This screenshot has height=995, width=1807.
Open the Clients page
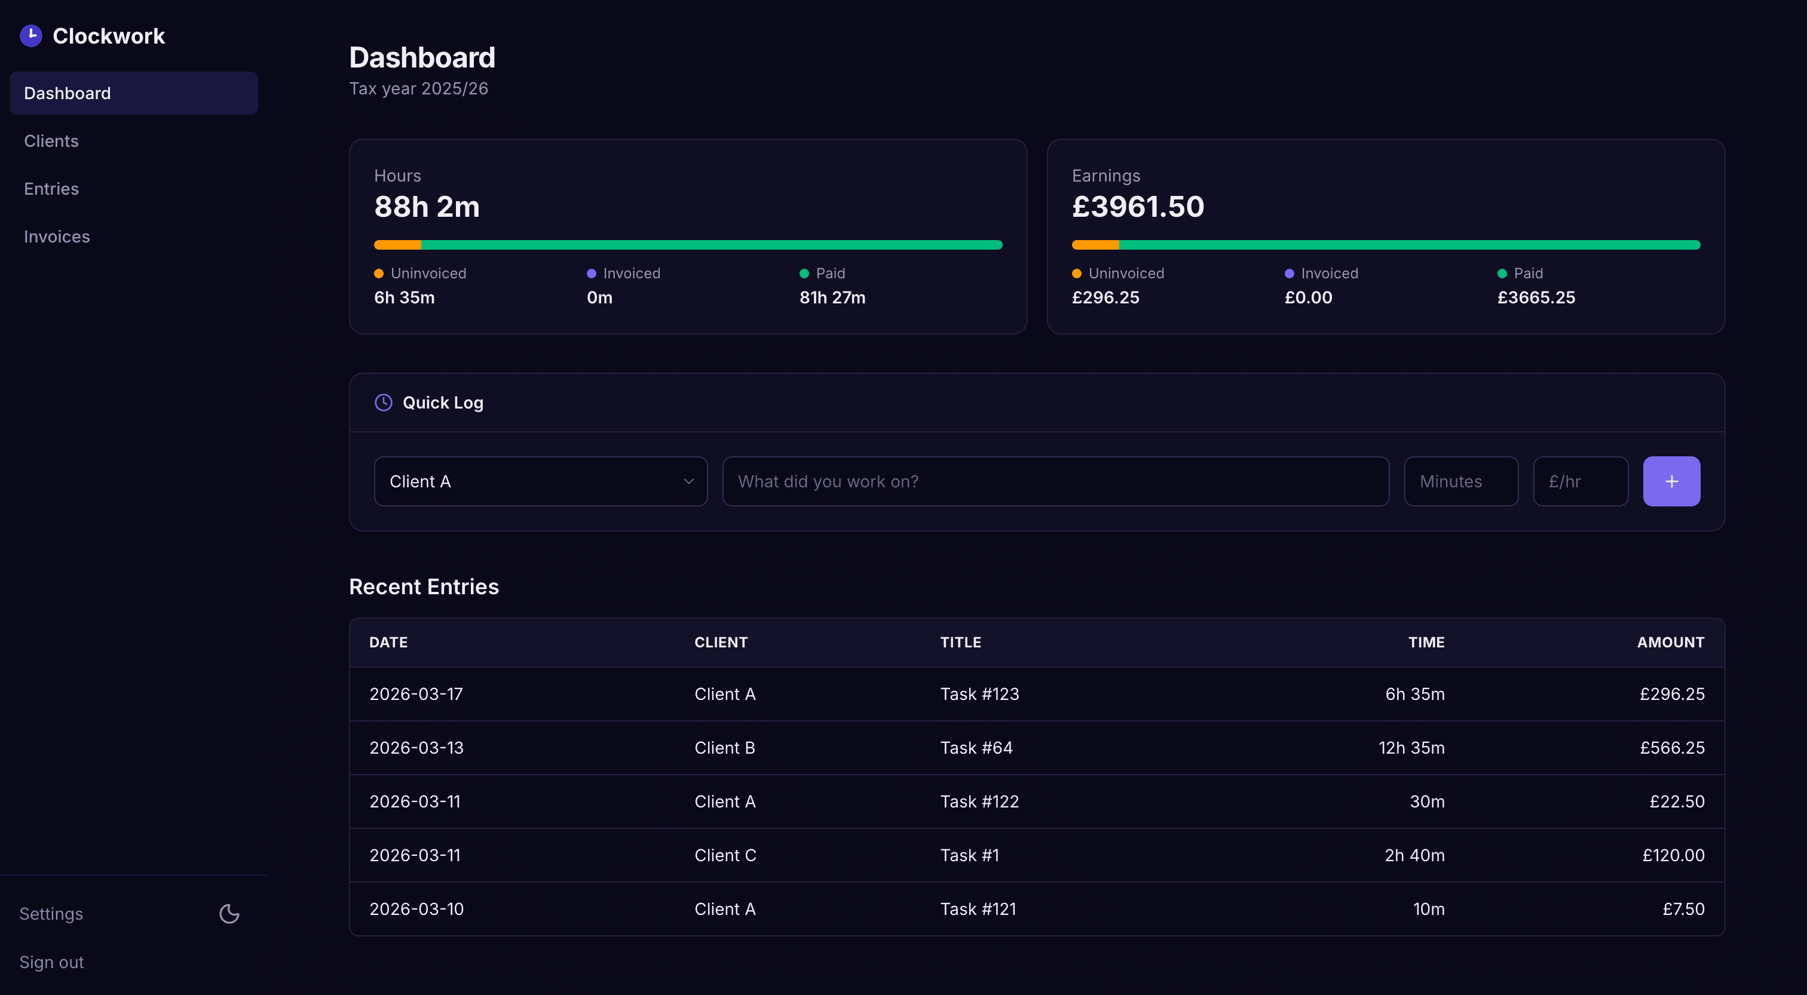[x=51, y=141]
